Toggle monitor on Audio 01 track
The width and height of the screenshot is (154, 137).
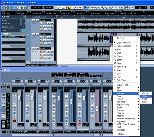[x=44, y=23]
